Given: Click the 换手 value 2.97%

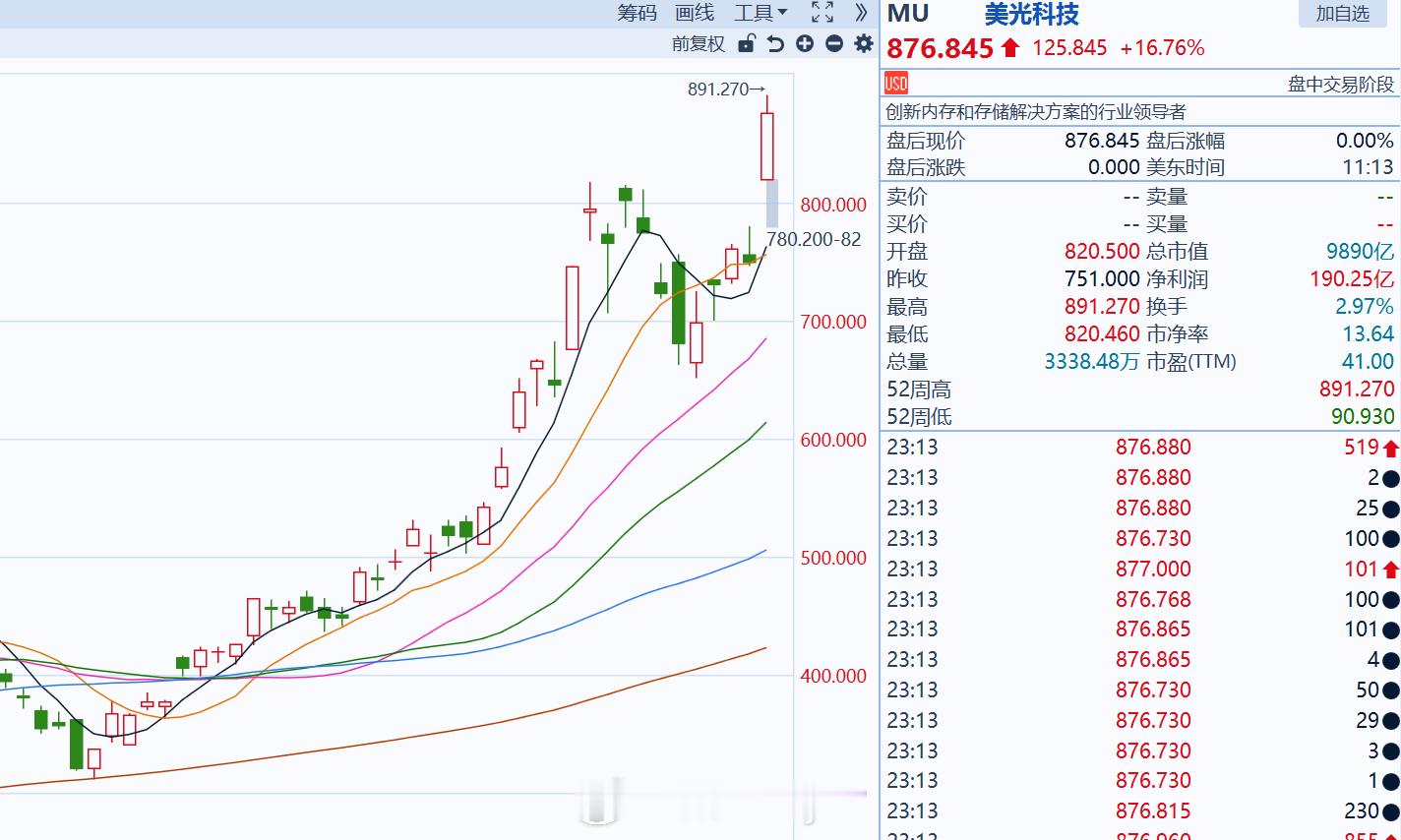Looking at the screenshot, I should click(1365, 307).
